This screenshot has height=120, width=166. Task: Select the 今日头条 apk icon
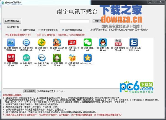click(72, 42)
